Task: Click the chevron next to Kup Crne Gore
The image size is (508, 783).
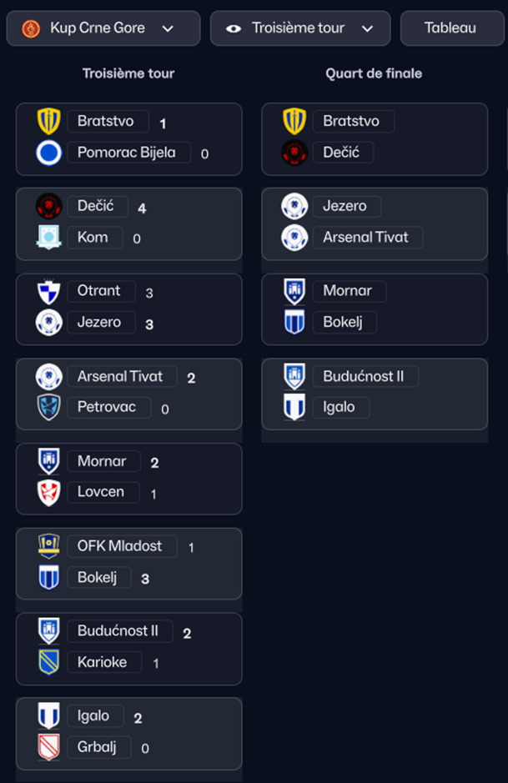Action: [x=168, y=28]
